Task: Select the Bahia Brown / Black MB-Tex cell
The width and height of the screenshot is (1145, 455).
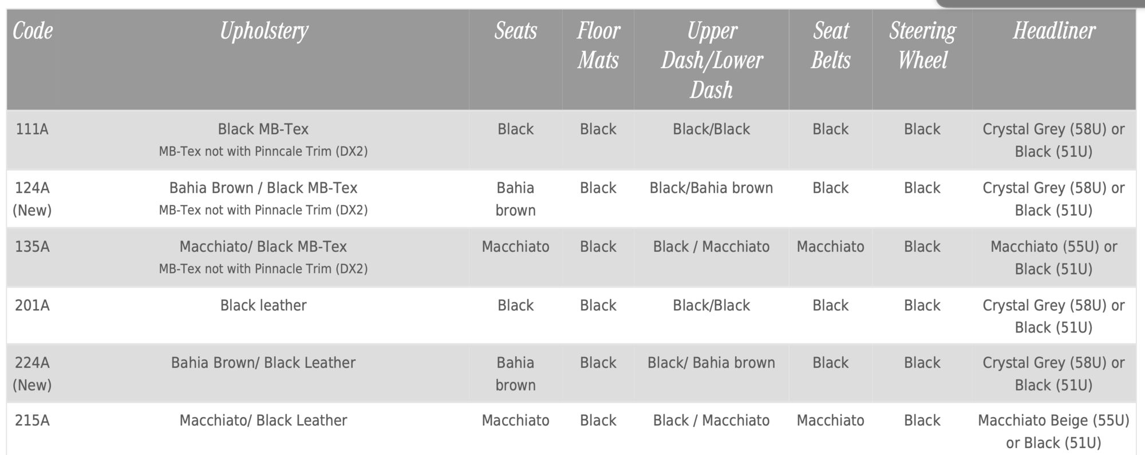Action: point(263,188)
